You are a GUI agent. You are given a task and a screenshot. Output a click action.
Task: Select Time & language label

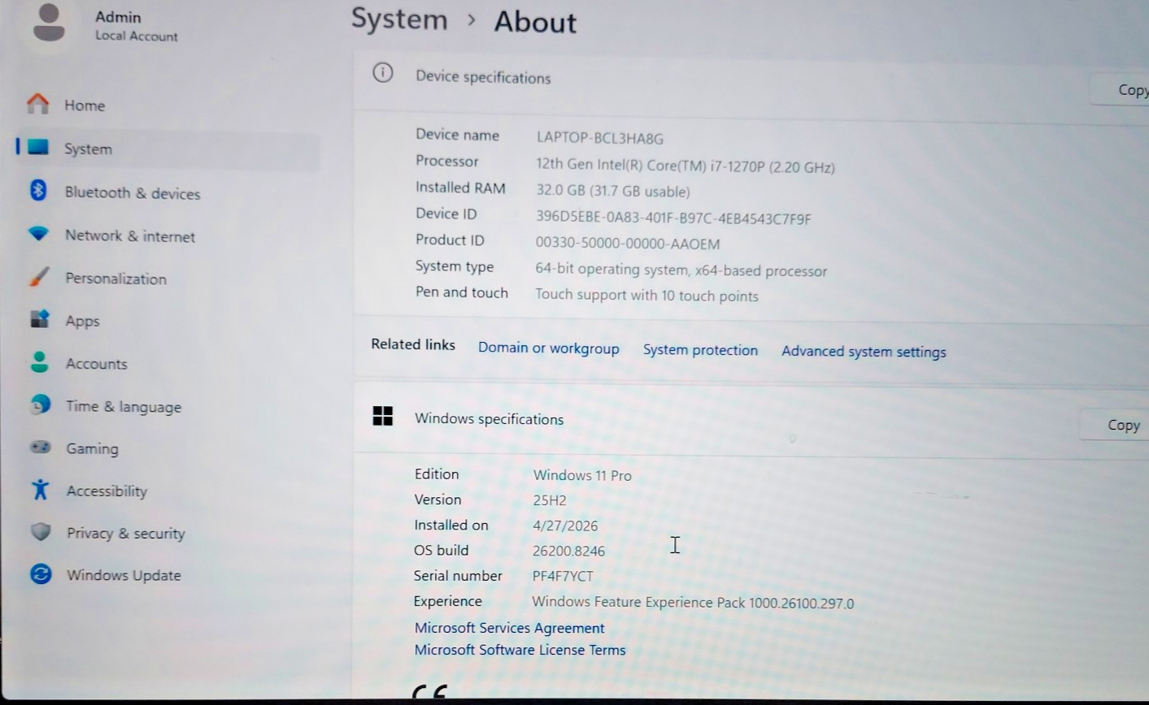124,407
